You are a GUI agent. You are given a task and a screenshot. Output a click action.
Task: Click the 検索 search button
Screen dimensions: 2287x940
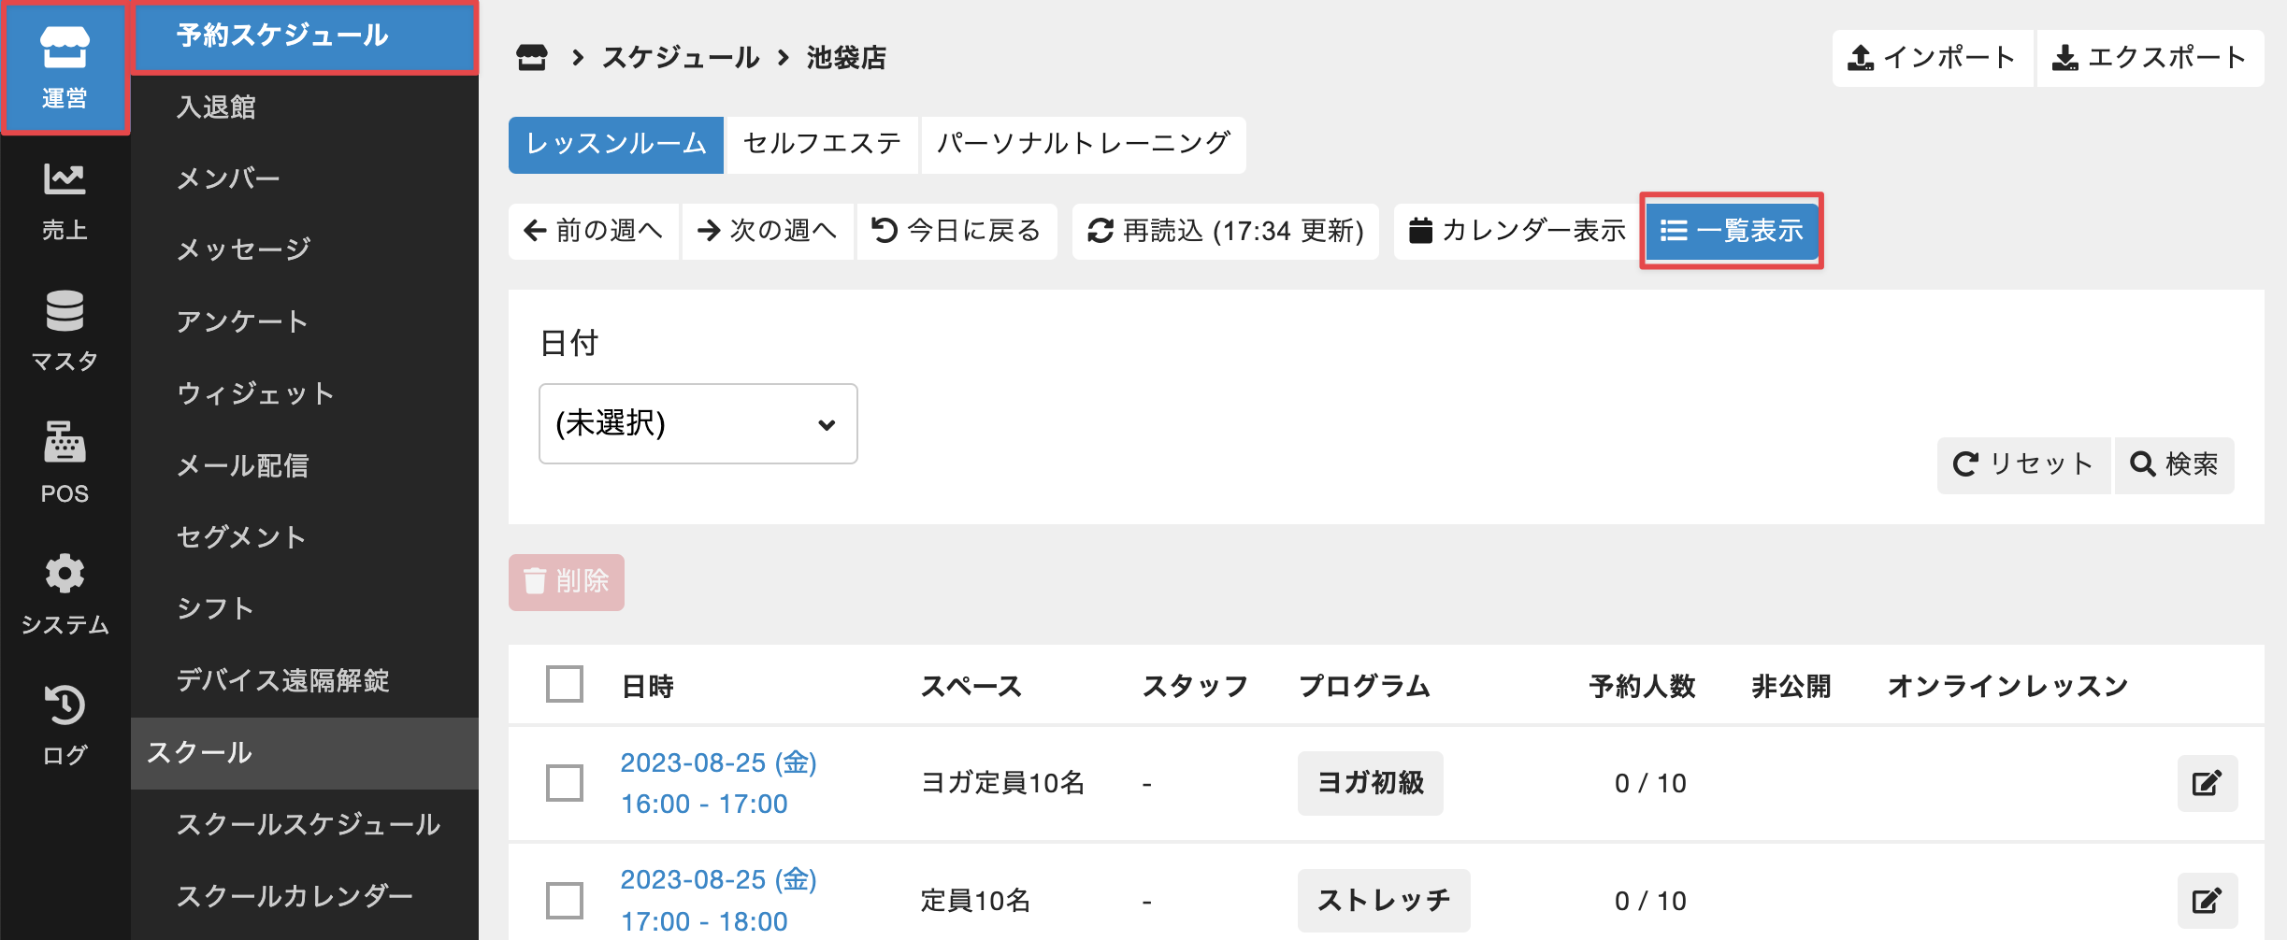tap(2174, 464)
